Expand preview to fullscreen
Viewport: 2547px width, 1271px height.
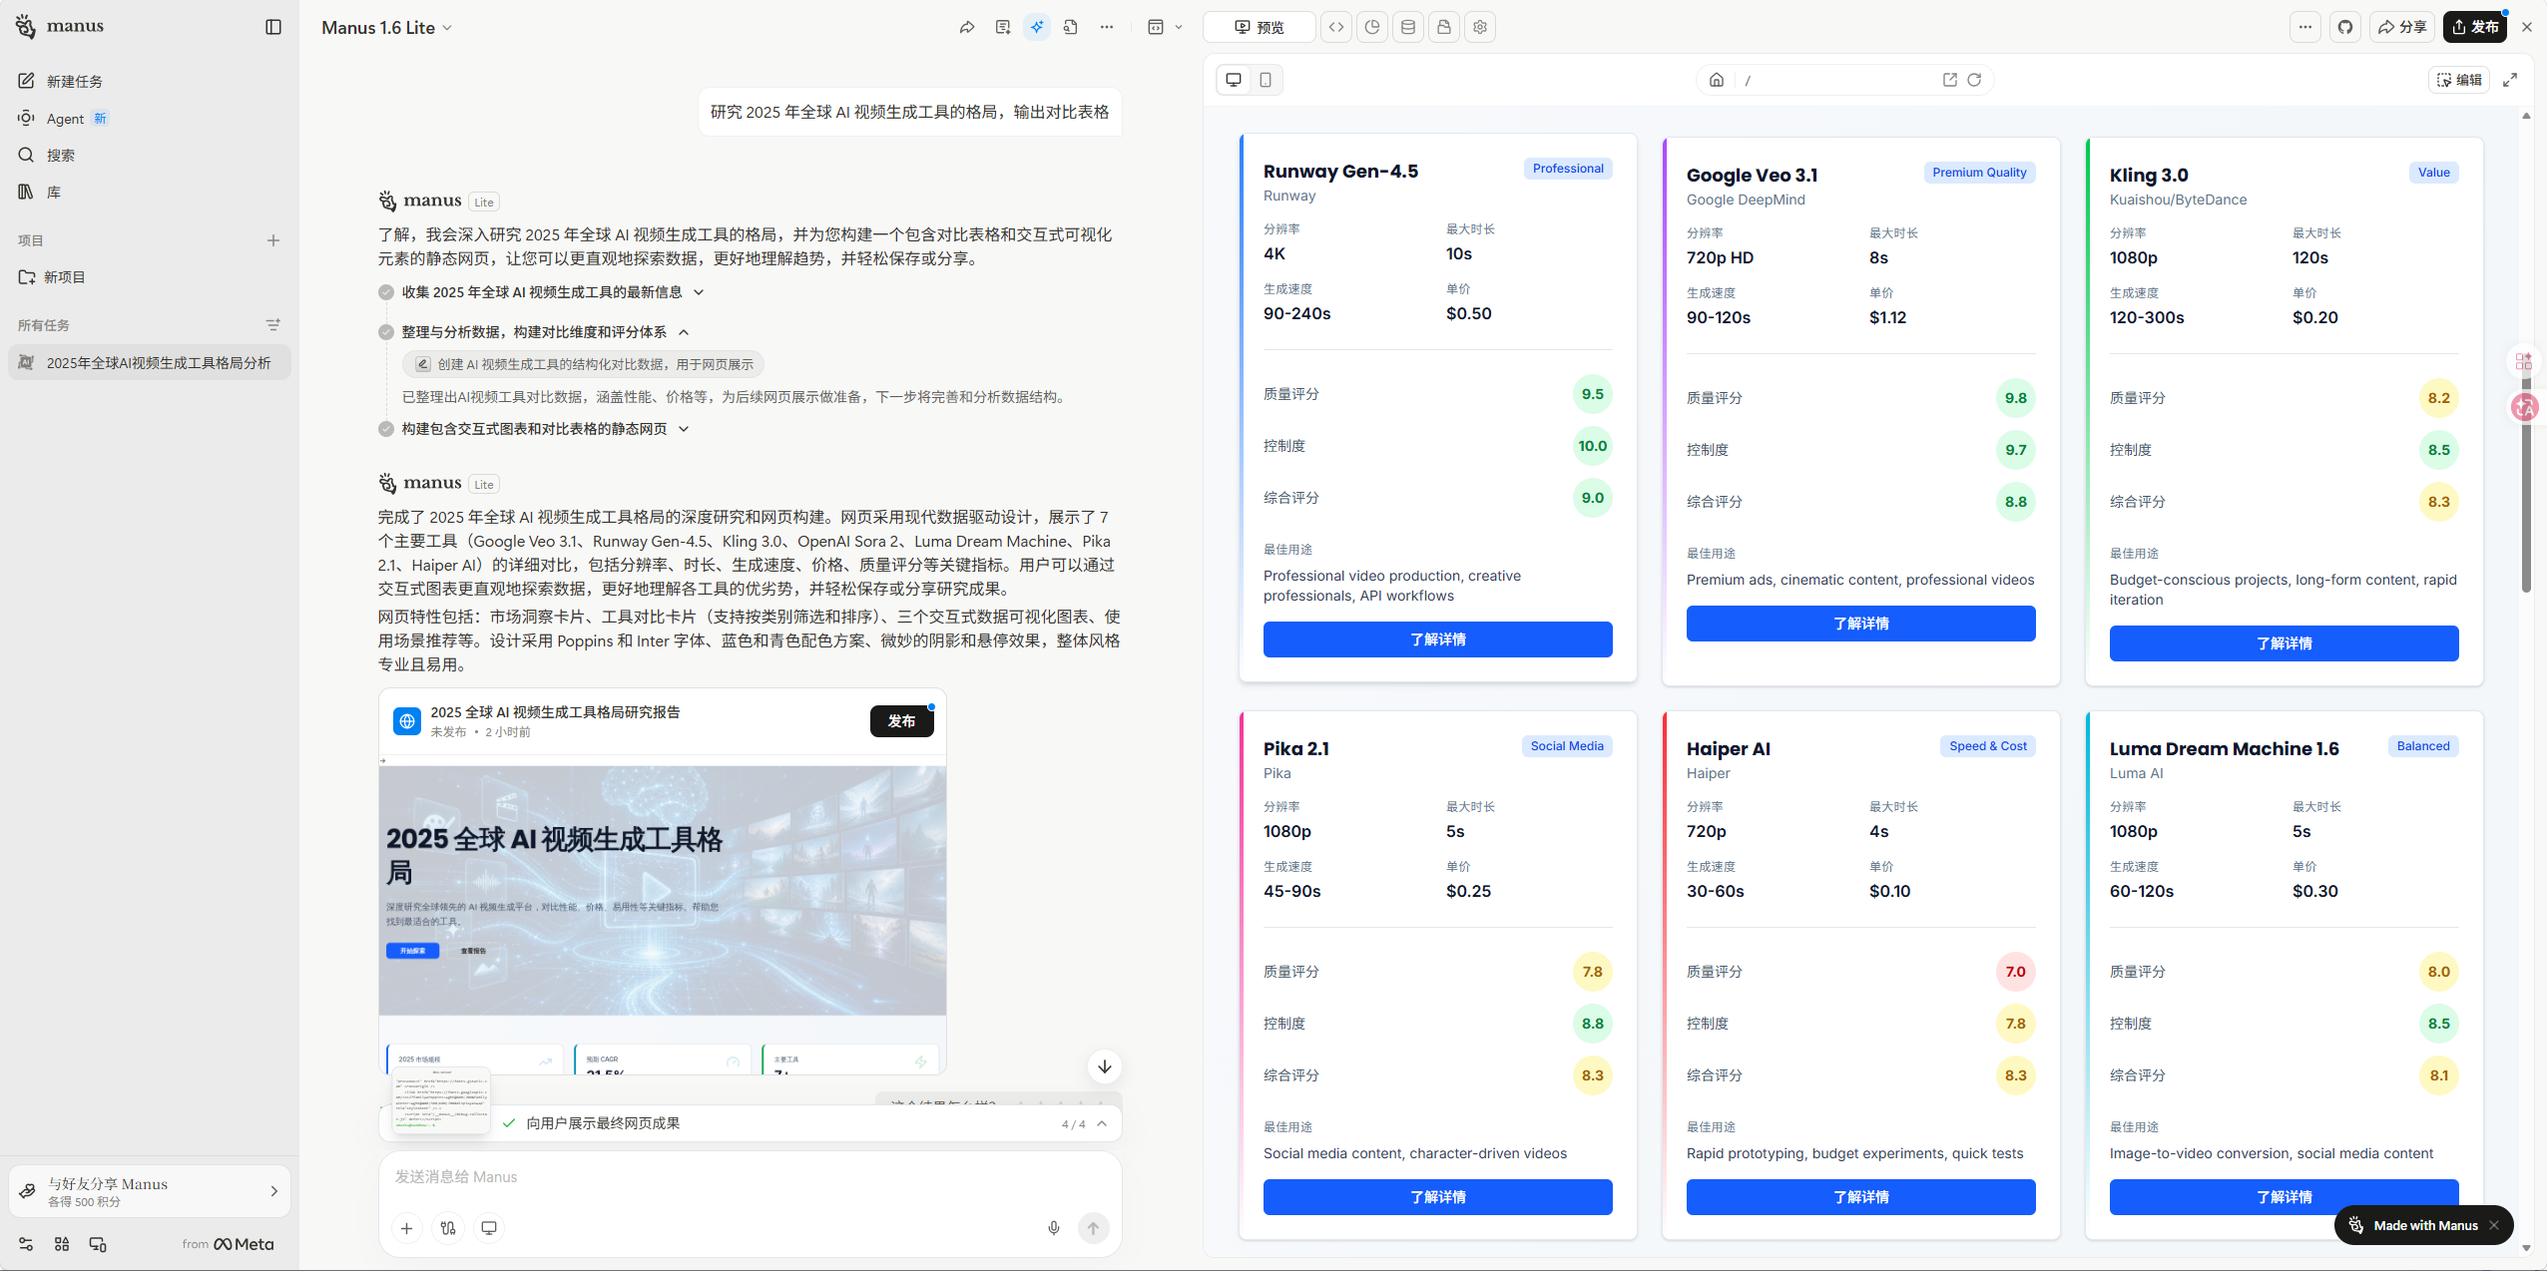[2510, 80]
